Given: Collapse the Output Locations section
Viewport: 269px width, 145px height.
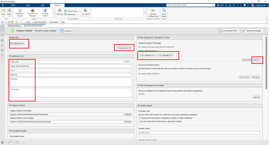Looking at the screenshot, I should [x=10, y=105].
